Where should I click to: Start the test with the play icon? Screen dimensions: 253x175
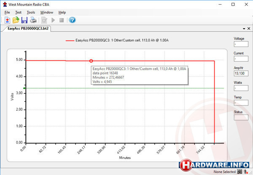click(53, 20)
